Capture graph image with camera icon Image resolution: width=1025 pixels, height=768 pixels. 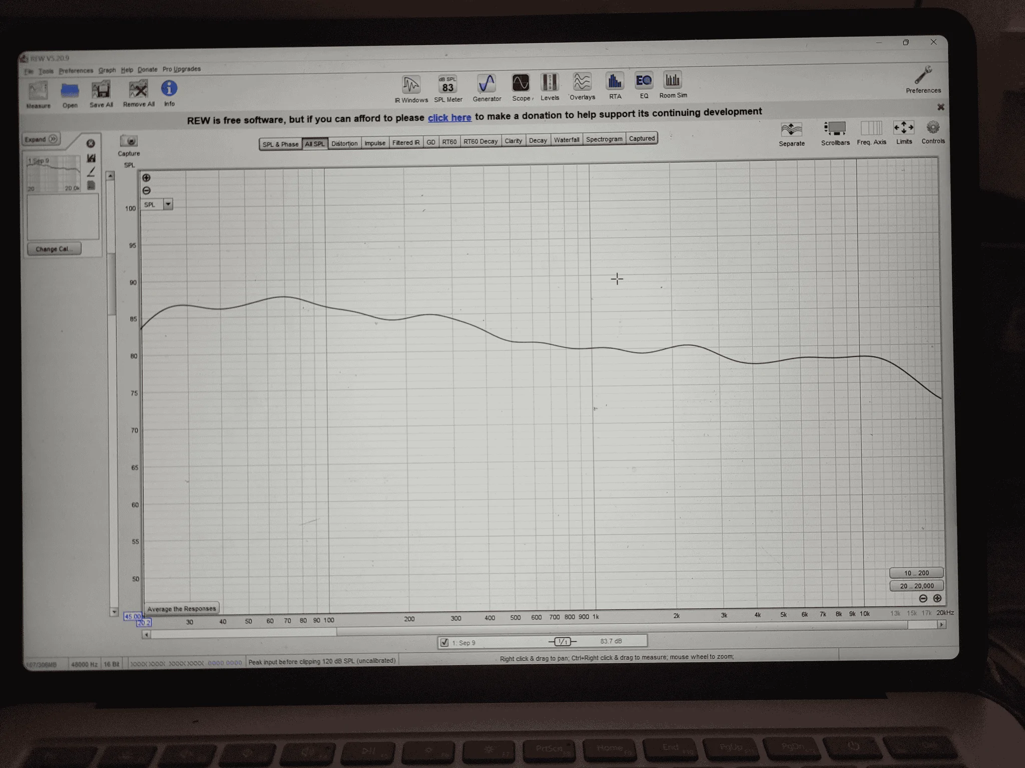(129, 145)
